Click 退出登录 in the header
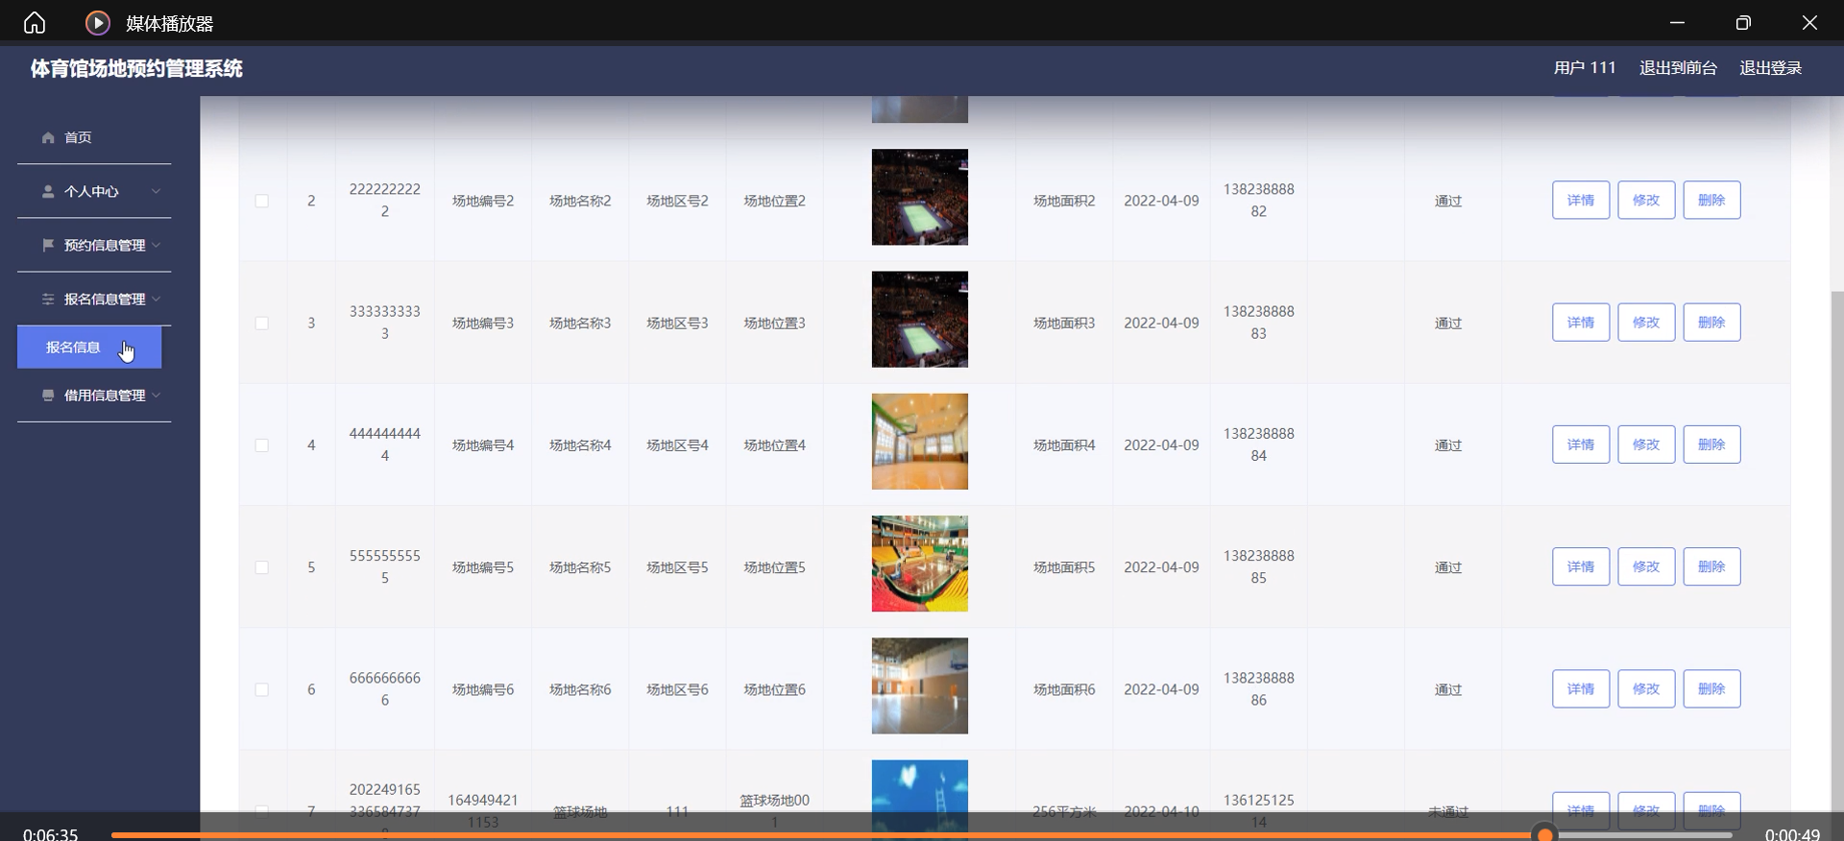This screenshot has height=841, width=1844. [1770, 67]
